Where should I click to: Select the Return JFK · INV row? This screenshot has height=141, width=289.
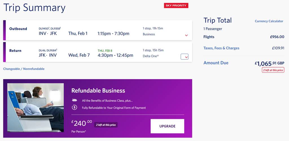pos(98,52)
